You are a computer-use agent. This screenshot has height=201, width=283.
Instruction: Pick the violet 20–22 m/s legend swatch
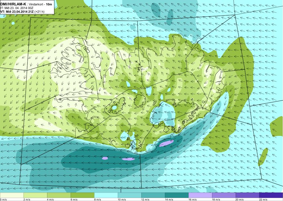click(247, 195)
